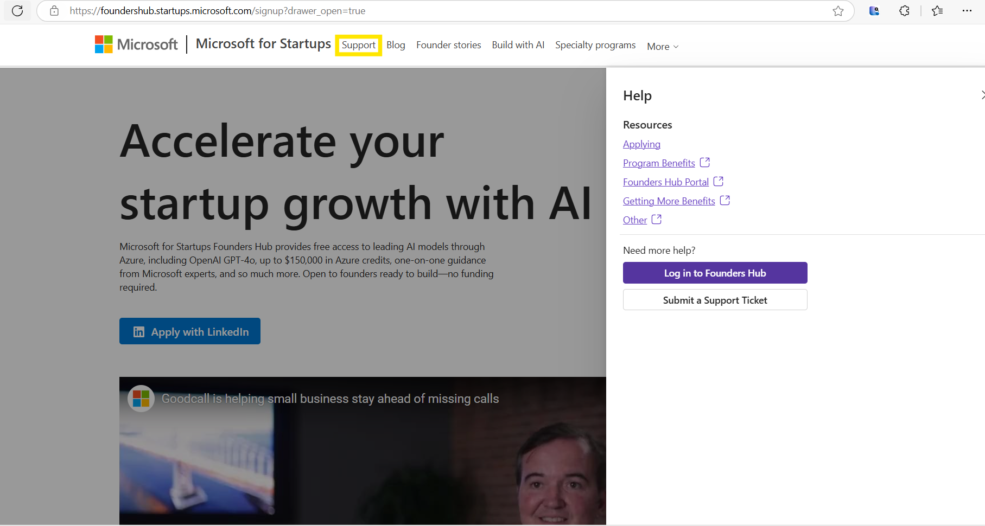This screenshot has height=526, width=985.
Task: Play the Goodcall video thumbnail
Action: pos(363,451)
